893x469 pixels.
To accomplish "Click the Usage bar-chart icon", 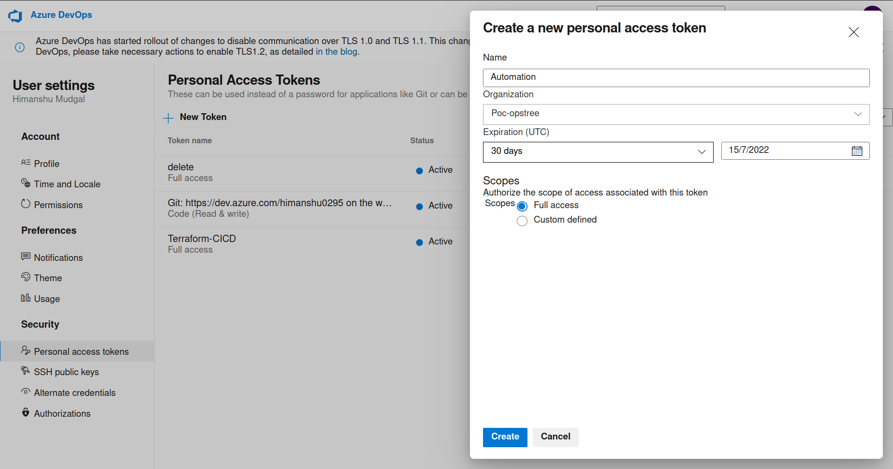I will (x=26, y=298).
